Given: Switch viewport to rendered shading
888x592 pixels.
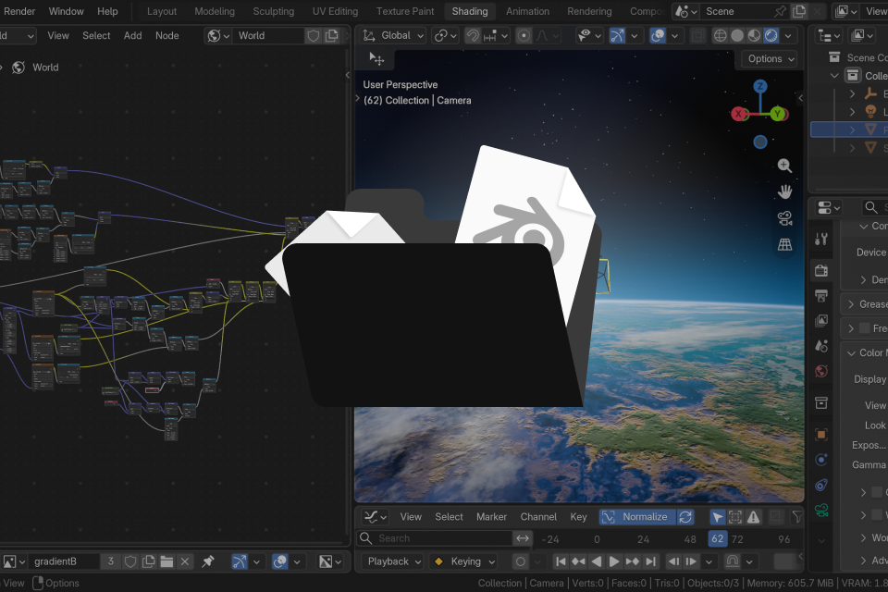Looking at the screenshot, I should 771,36.
